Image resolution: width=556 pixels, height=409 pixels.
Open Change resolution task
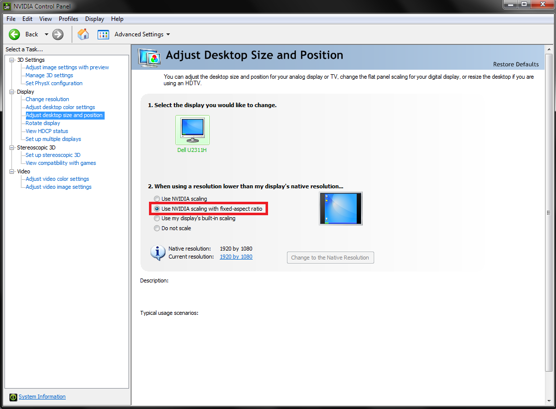point(47,99)
